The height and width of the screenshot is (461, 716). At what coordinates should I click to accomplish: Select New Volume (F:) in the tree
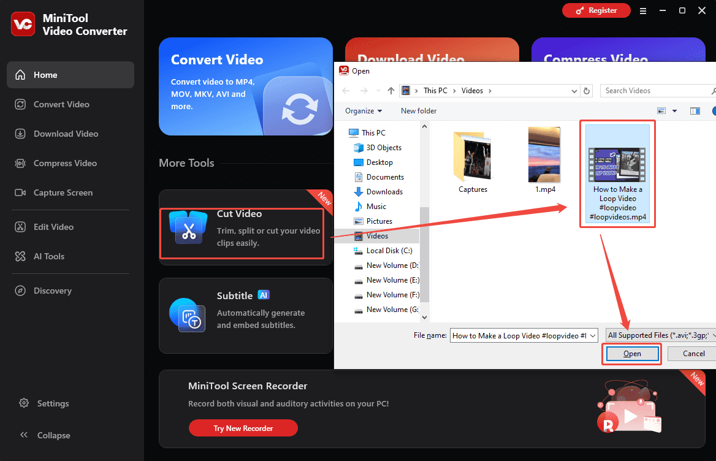click(x=386, y=295)
